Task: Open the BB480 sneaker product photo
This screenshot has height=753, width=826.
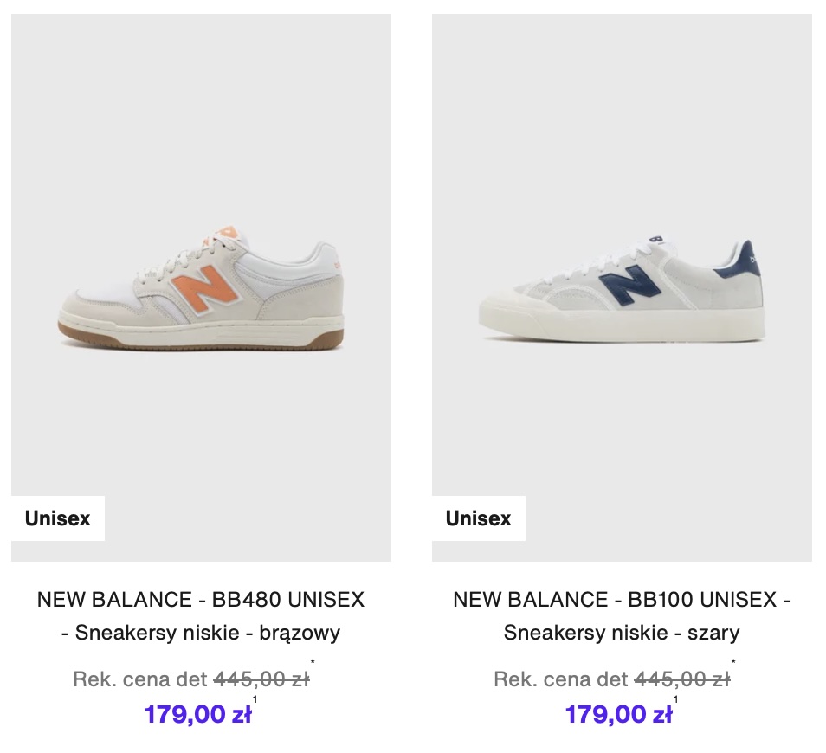Action: click(201, 287)
